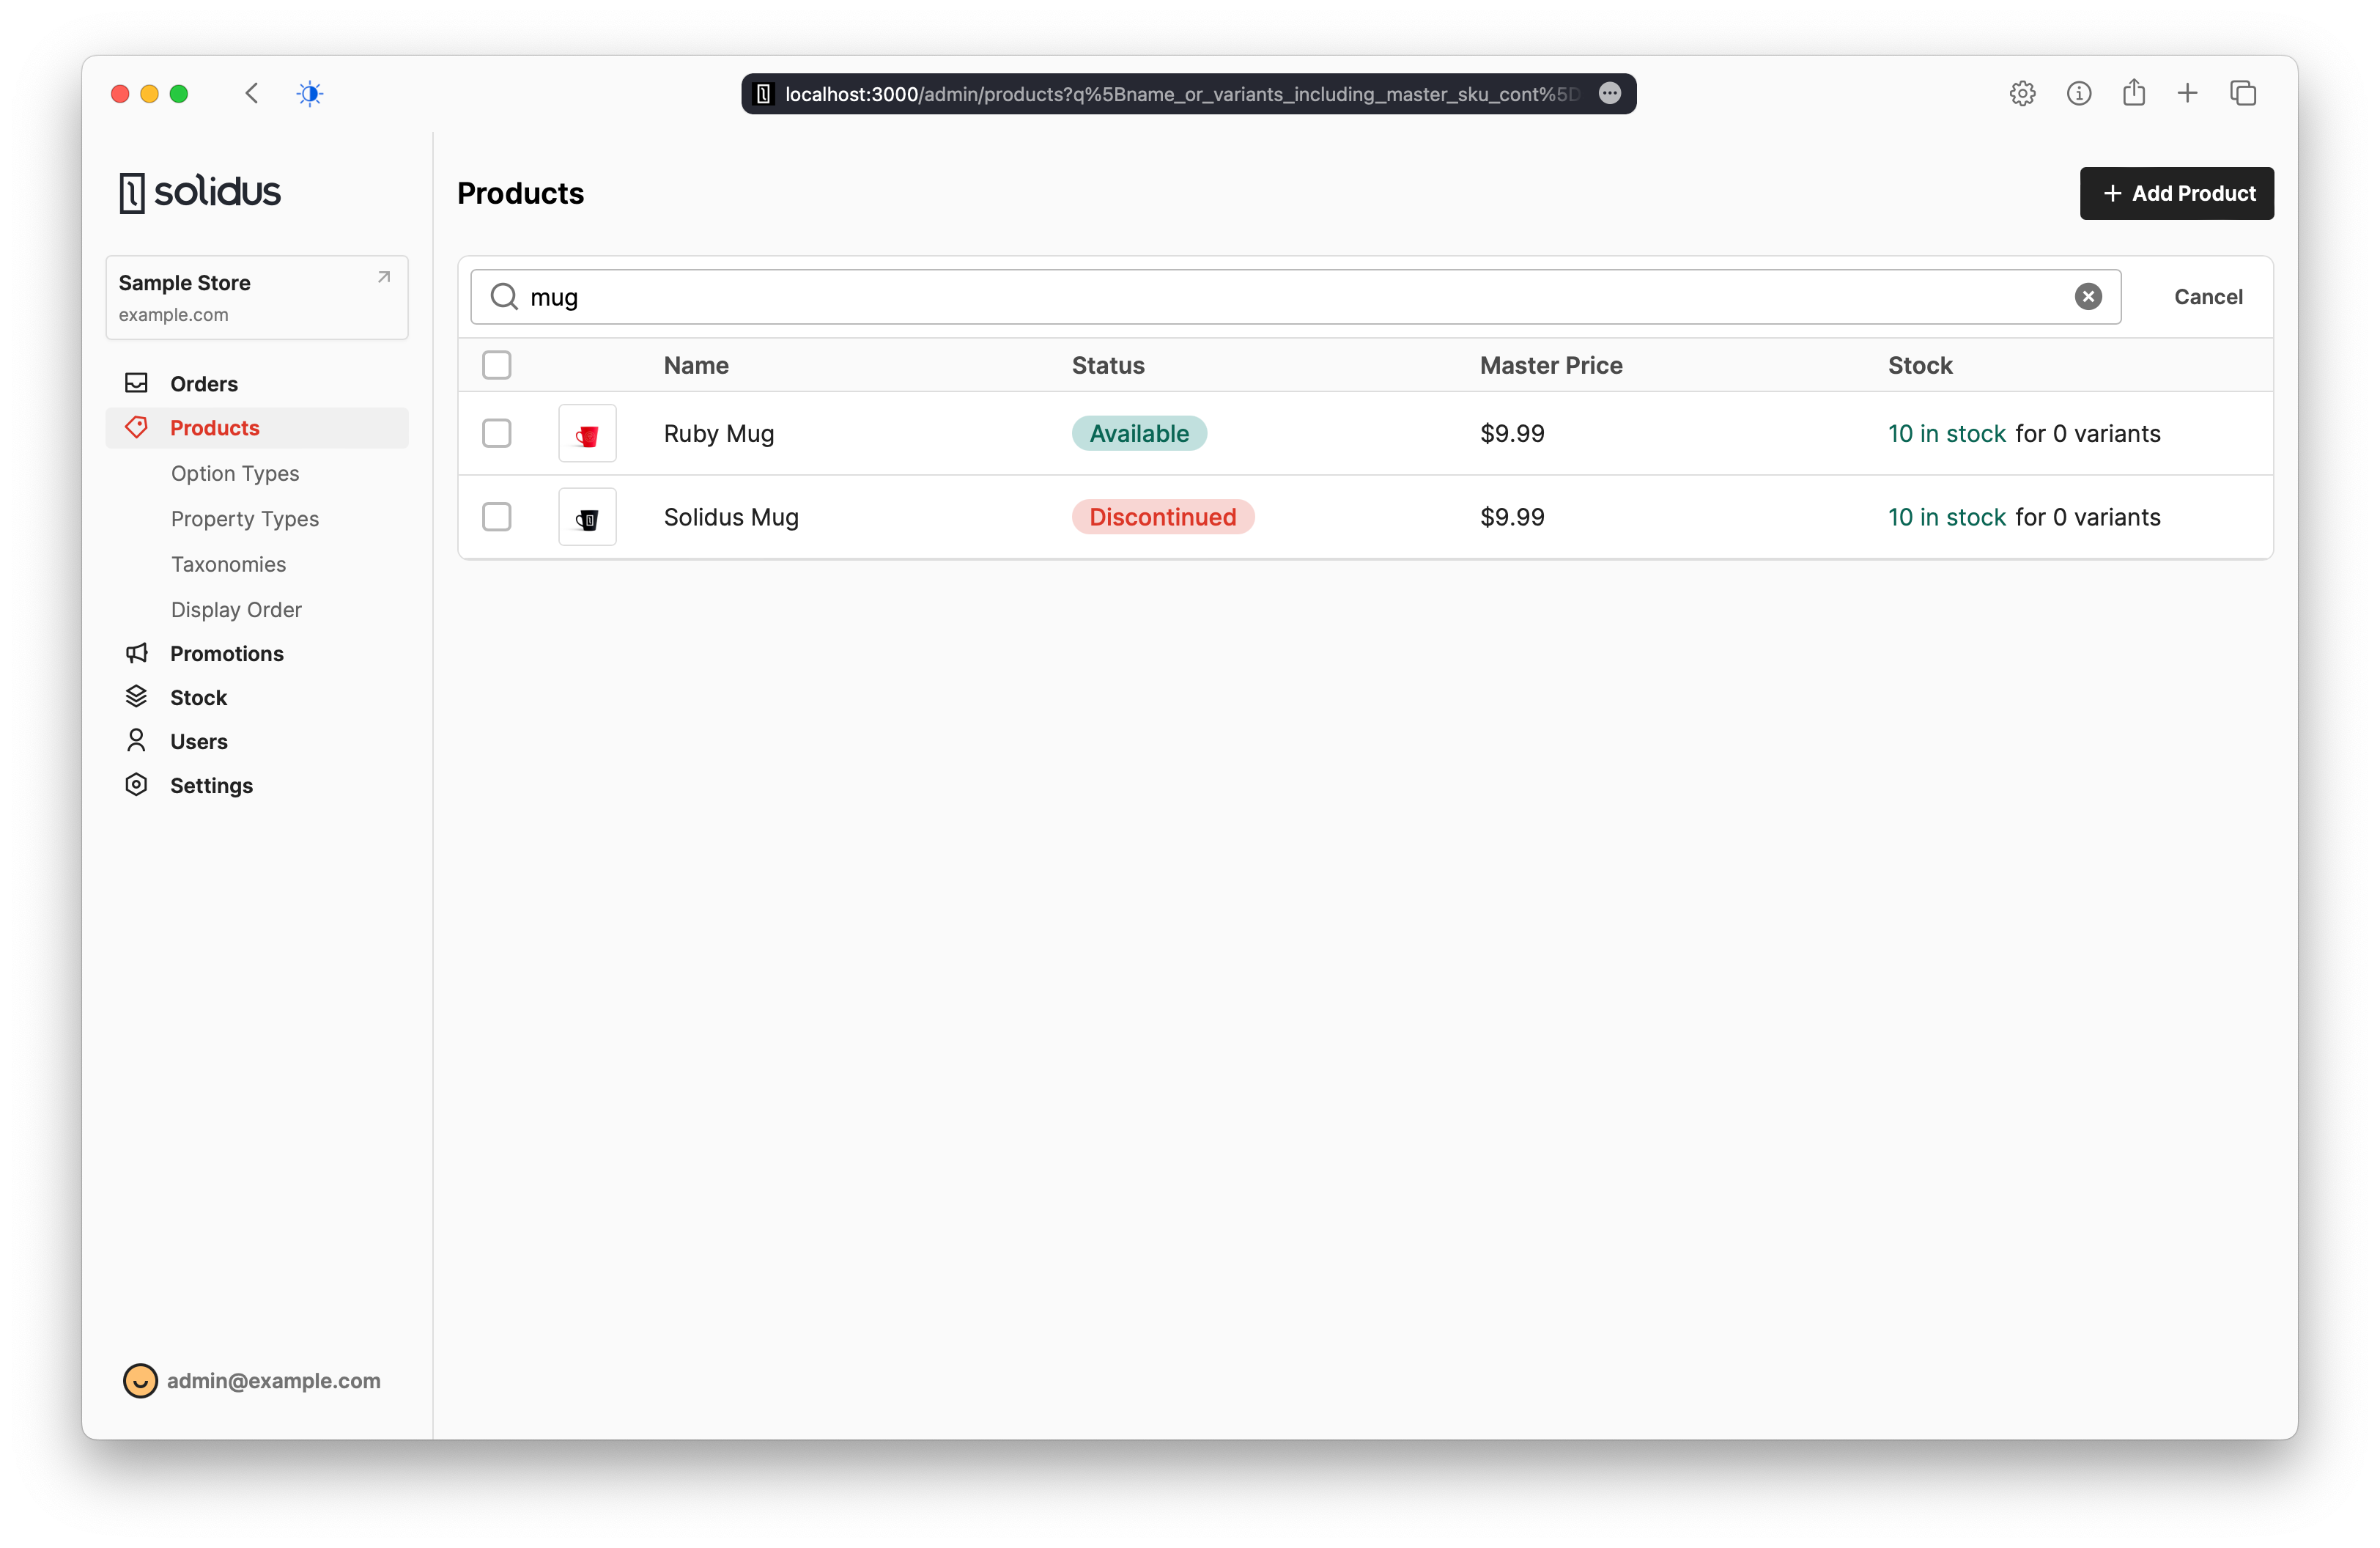Click the browser share icon
The width and height of the screenshot is (2380, 1548).
2133,93
